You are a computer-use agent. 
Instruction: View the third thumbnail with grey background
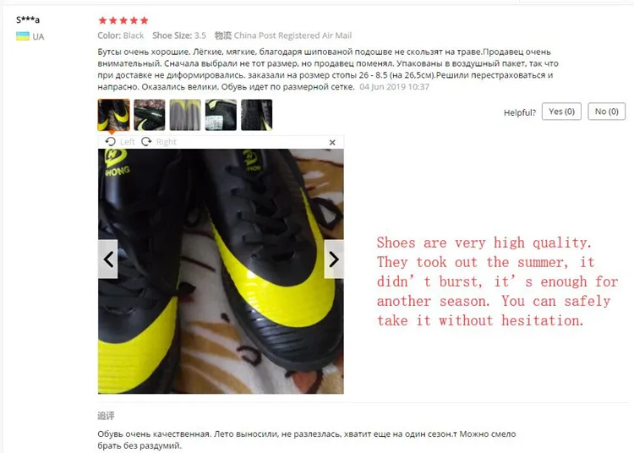click(185, 115)
